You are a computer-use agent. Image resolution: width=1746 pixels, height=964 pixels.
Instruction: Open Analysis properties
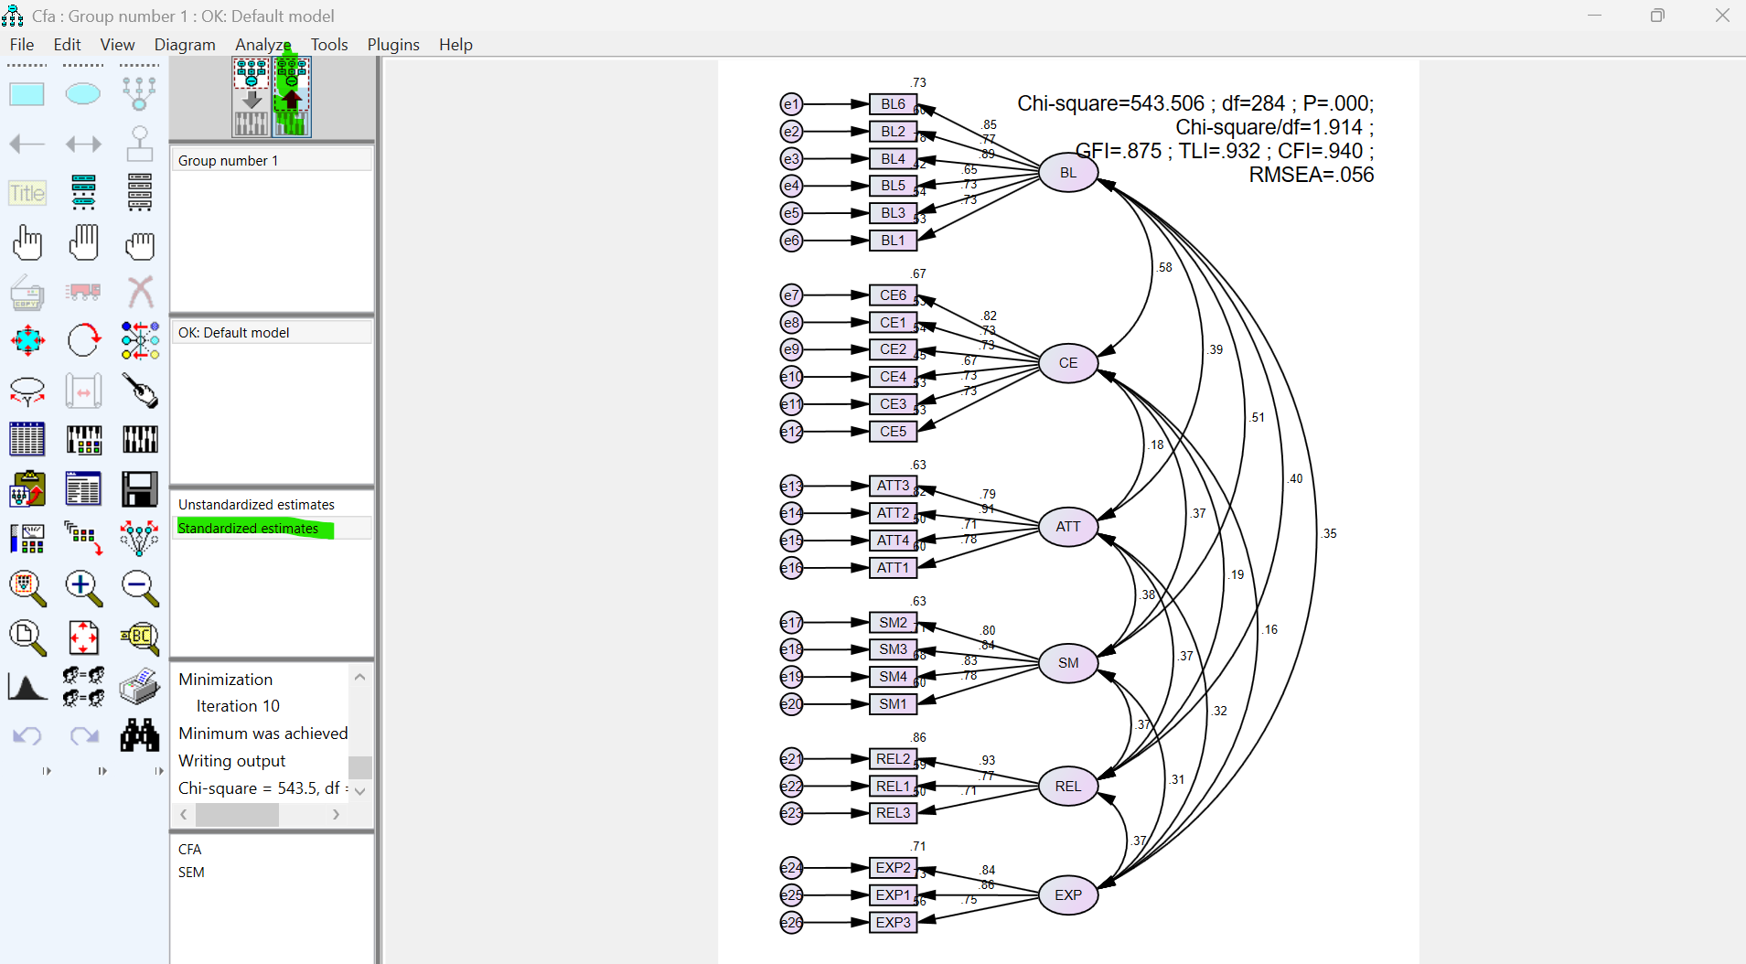pos(83,440)
